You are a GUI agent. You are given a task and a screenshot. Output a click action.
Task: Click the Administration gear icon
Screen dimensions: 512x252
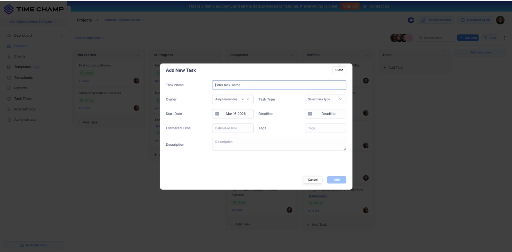[9, 120]
